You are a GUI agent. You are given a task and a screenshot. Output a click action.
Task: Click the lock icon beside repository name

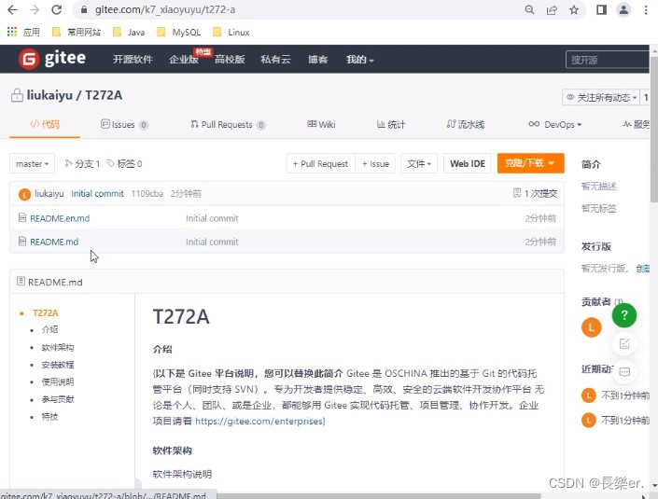[x=17, y=95]
